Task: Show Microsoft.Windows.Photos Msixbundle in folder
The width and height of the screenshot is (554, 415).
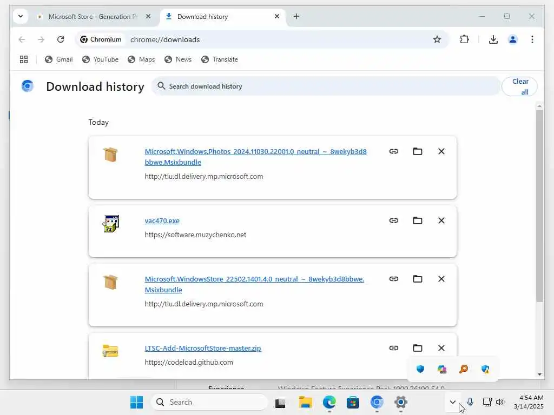Action: (418, 151)
